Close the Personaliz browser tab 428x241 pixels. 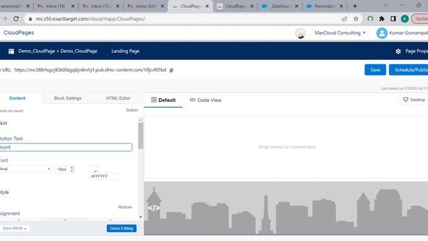coord(341,6)
